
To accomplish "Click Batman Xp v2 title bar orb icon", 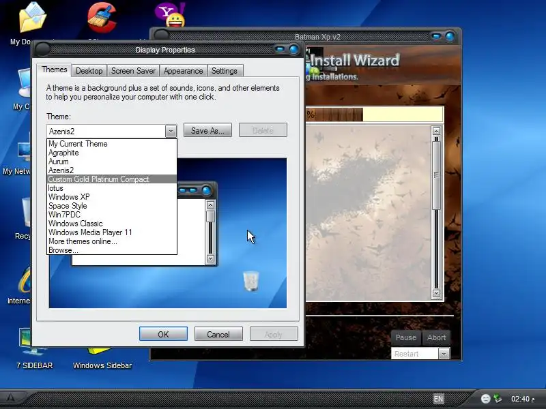I will (x=161, y=35).
